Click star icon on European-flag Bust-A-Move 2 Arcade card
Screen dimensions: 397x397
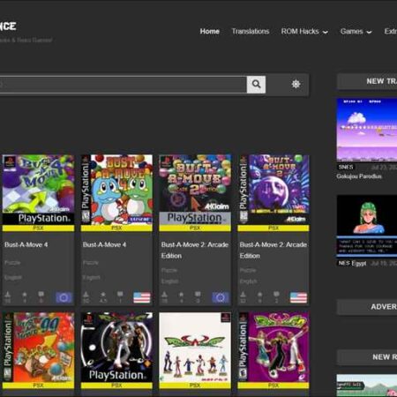pyautogui.click(x=182, y=295)
